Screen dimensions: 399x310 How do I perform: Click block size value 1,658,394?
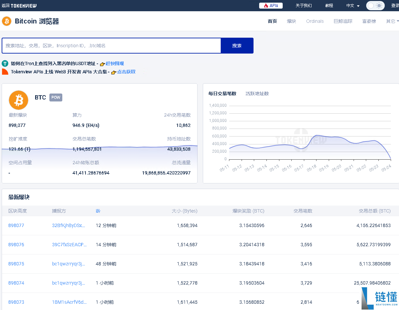(187, 225)
